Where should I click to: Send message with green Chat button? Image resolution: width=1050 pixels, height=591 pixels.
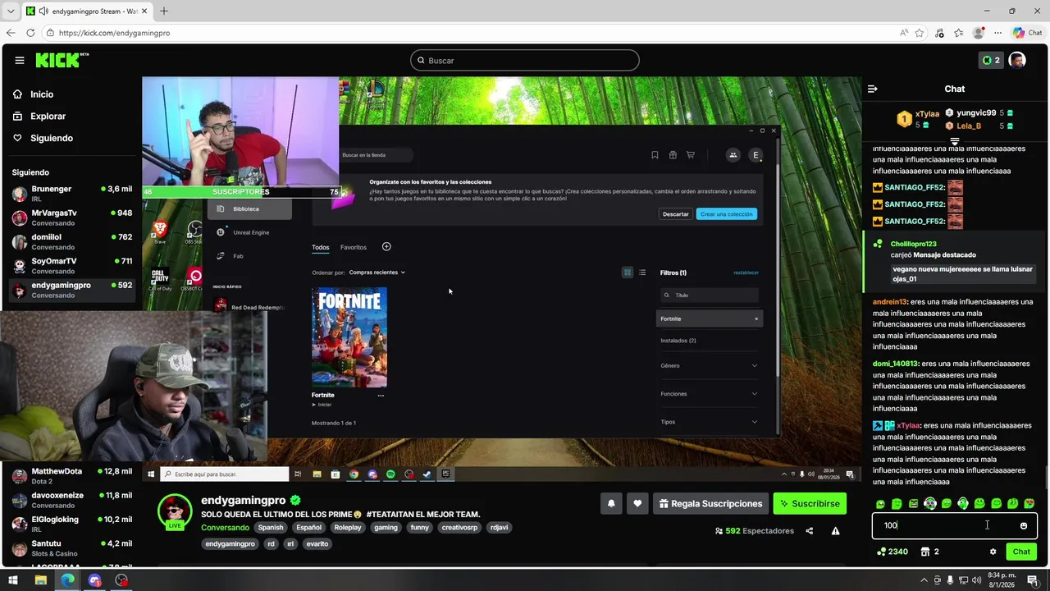(x=1021, y=552)
